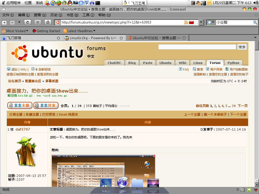Expand the Latest Headlines feed dropdown
Viewport: 259px width, 194px height.
[79, 31]
